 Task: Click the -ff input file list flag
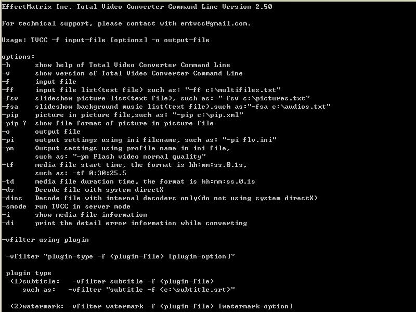8,90
